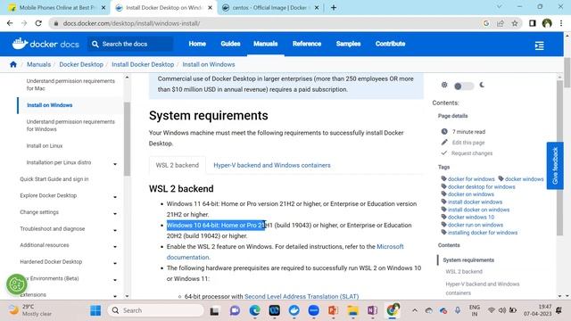Open Quick Start Guide and sign in item

[54, 179]
